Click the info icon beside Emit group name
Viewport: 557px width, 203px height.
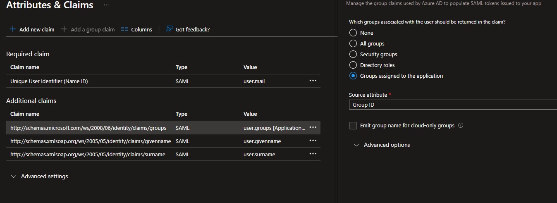[x=461, y=125]
